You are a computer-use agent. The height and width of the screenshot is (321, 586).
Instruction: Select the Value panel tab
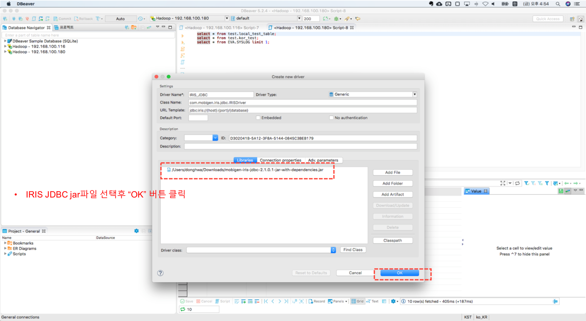(x=476, y=191)
